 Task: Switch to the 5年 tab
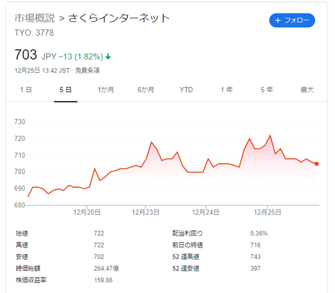pos(267,90)
